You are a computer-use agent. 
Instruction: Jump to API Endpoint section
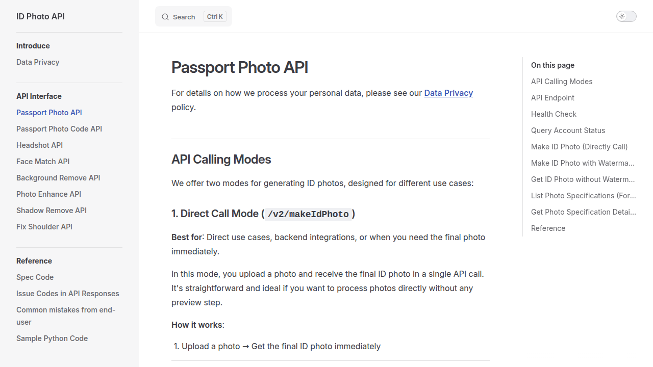pyautogui.click(x=552, y=98)
